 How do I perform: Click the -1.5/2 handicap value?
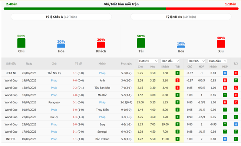pyautogui.click(x=201, y=102)
